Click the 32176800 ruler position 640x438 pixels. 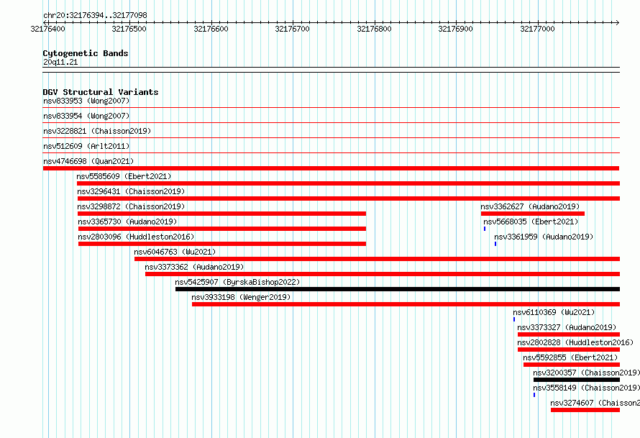click(374, 29)
